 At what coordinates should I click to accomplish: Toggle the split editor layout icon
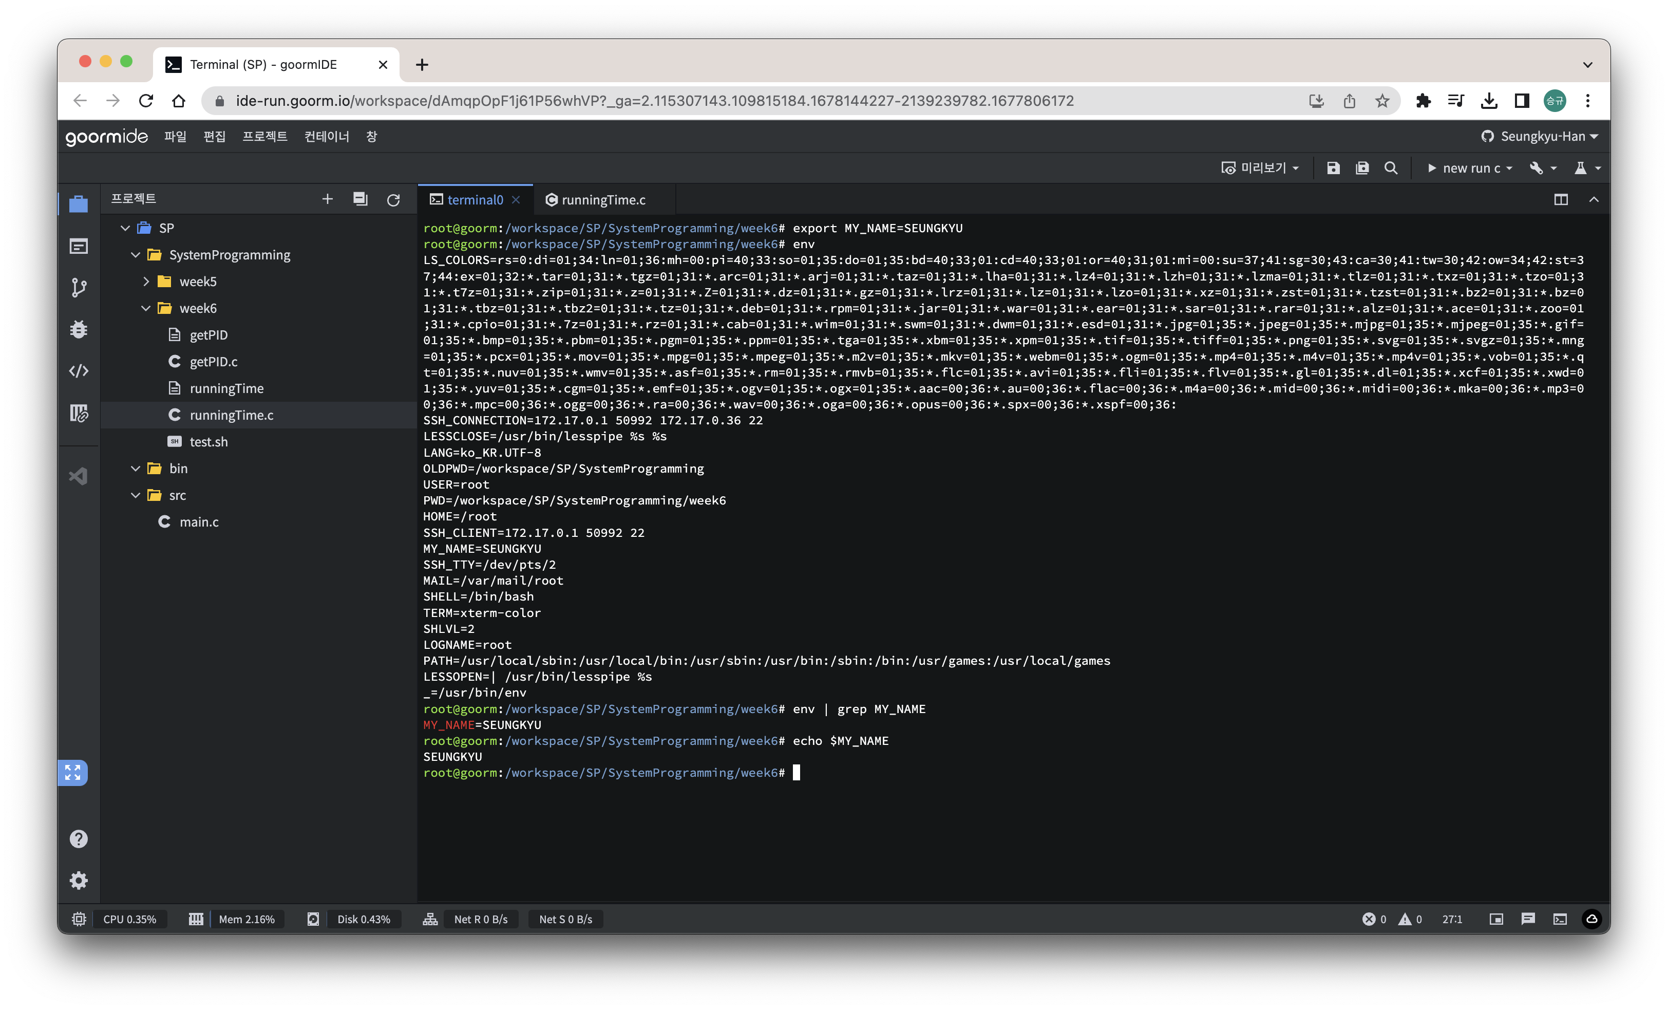[1560, 200]
